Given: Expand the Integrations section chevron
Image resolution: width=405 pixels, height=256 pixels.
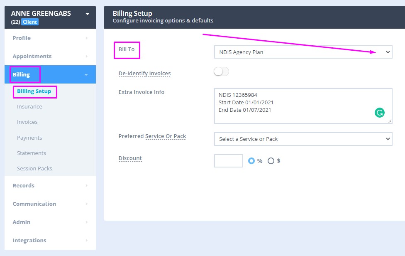Looking at the screenshot, I should 86,240.
